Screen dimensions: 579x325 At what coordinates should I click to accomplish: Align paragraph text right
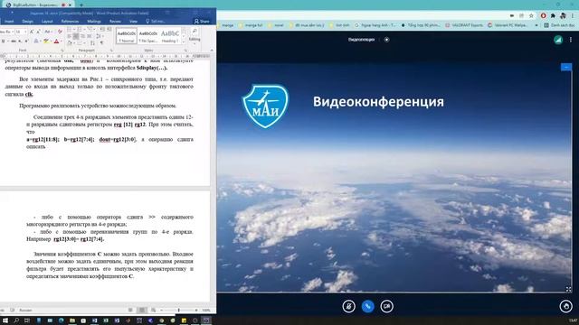(83, 36)
